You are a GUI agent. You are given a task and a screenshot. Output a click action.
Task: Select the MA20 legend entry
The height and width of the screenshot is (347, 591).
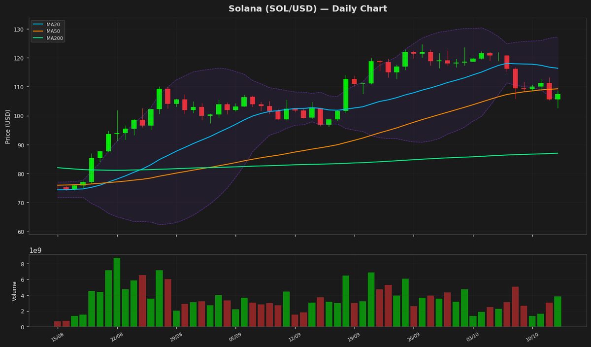click(48, 24)
